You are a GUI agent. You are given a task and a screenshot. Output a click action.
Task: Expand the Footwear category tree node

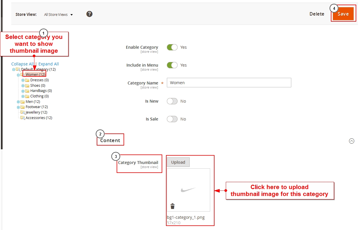click(18, 107)
